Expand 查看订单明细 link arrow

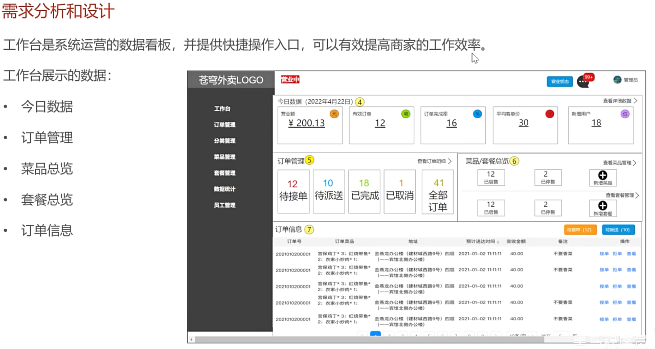point(450,161)
